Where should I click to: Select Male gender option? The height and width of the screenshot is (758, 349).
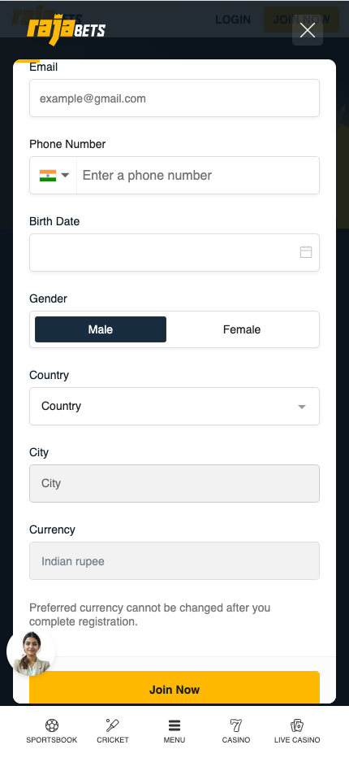101,329
